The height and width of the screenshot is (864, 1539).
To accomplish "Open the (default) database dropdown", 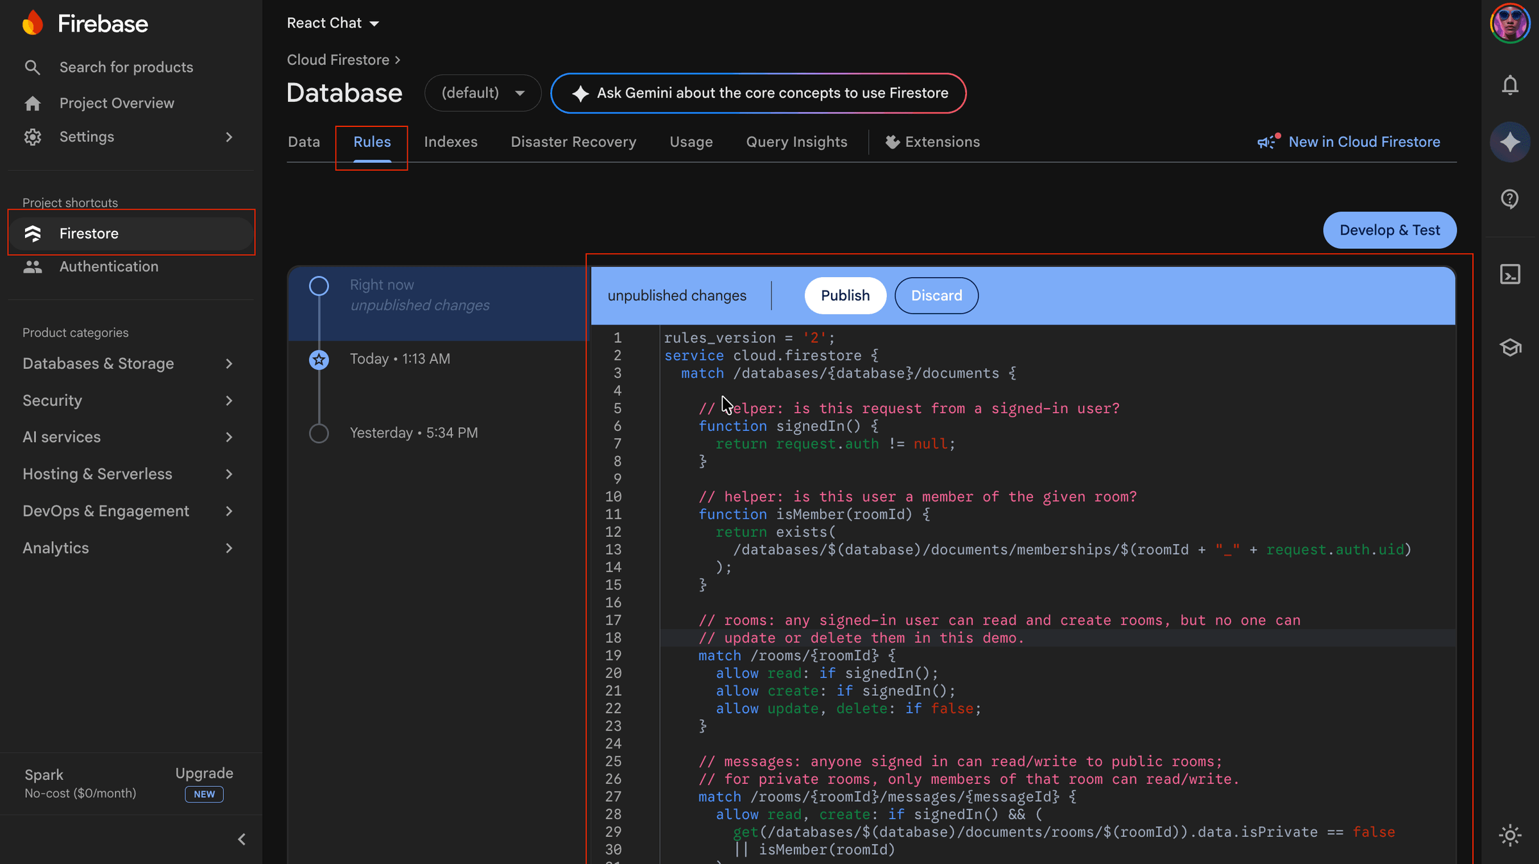I will pos(483,93).
